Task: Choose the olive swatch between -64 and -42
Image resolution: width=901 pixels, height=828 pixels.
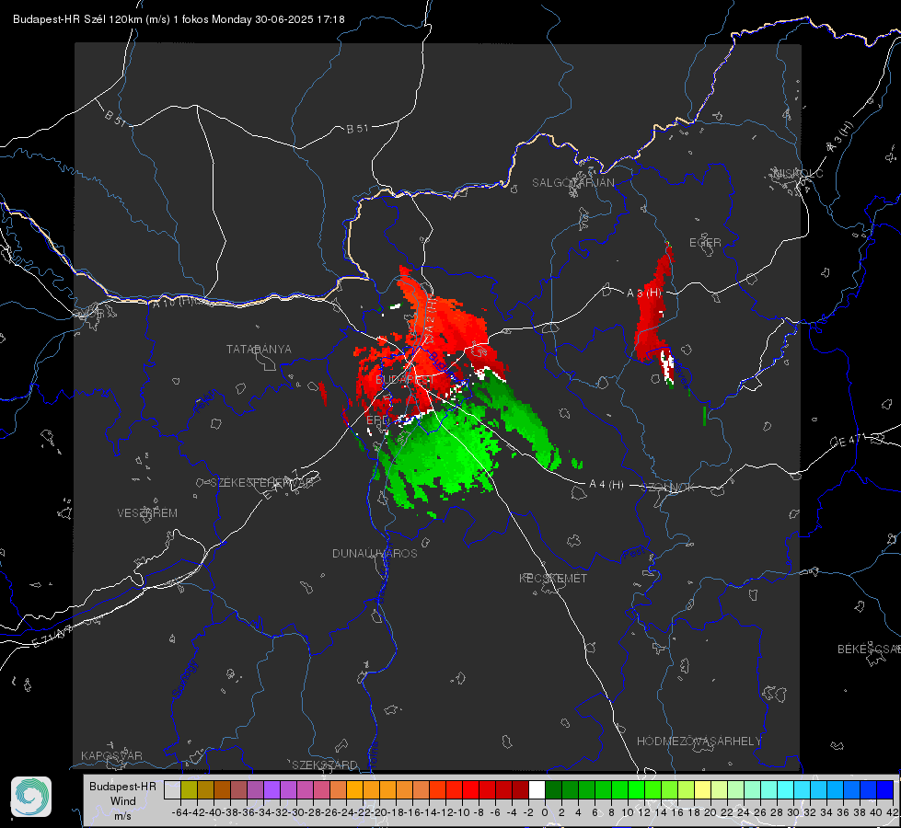Action: click(x=189, y=789)
